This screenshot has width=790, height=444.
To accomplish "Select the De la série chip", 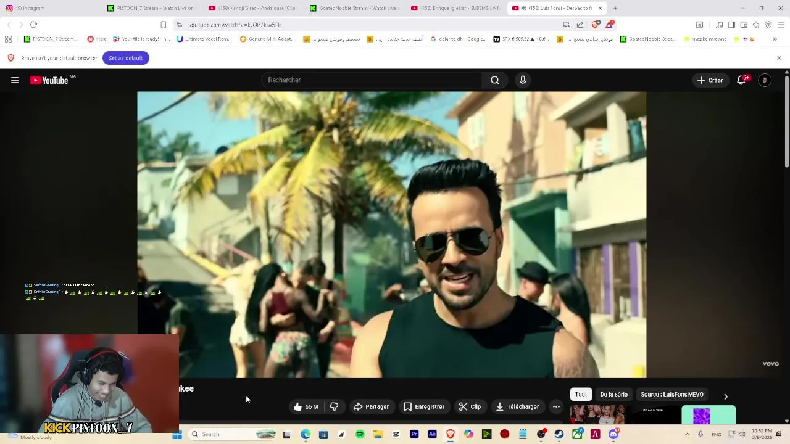I will (x=613, y=395).
